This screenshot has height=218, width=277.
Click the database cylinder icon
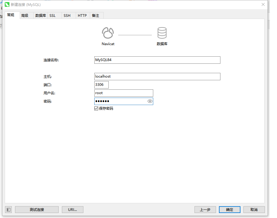[x=162, y=33]
